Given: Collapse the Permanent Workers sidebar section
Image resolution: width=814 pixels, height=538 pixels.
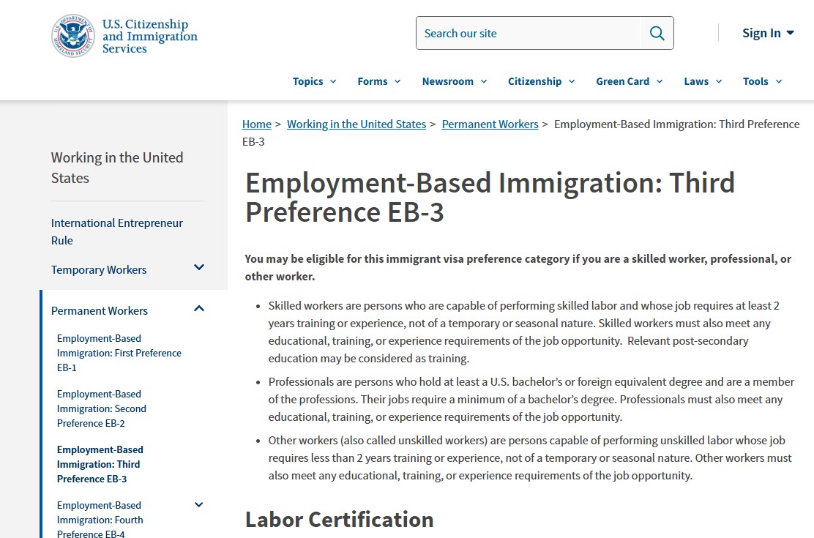Looking at the screenshot, I should pos(198,309).
